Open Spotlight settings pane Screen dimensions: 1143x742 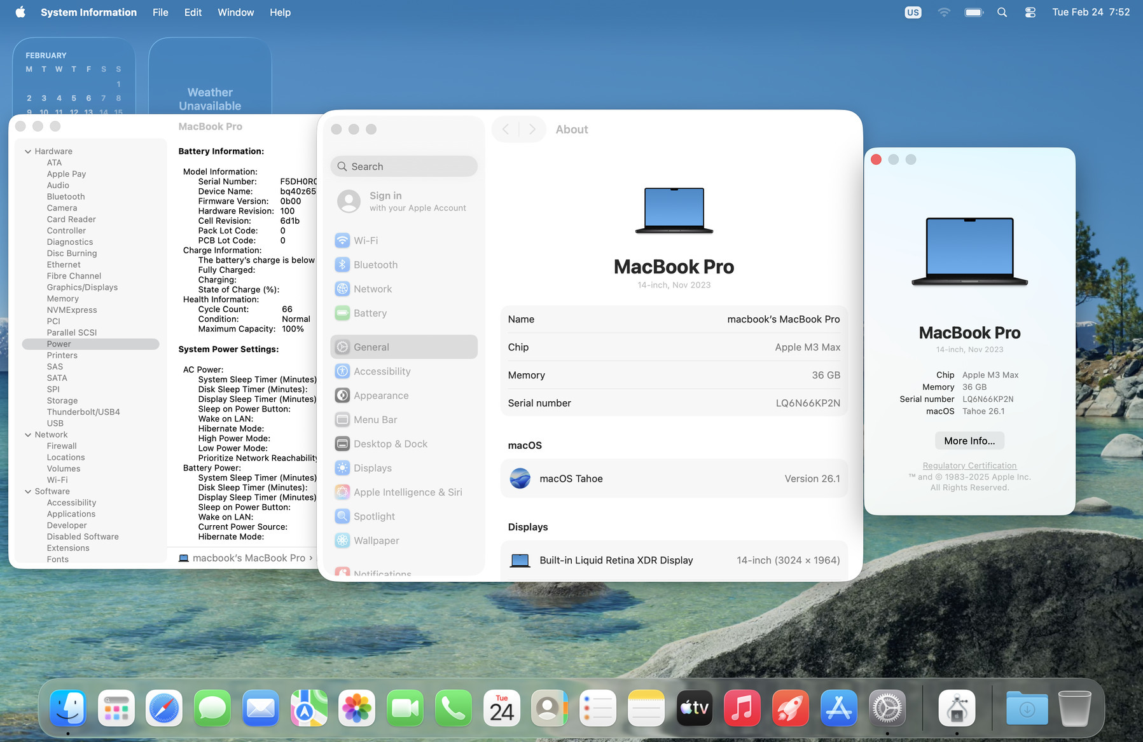374,516
